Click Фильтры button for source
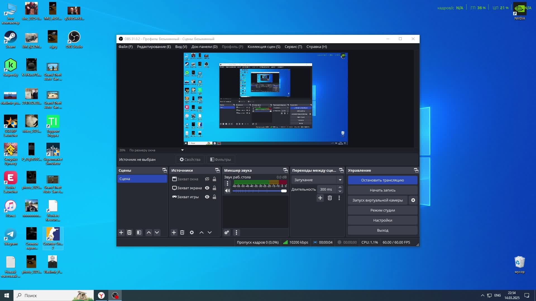This screenshot has height=301, width=536. 221,159
